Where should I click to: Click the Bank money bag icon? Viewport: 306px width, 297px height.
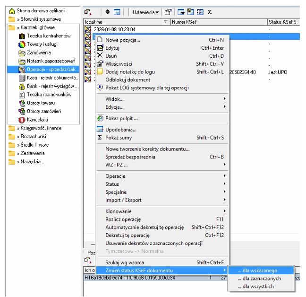(22, 87)
